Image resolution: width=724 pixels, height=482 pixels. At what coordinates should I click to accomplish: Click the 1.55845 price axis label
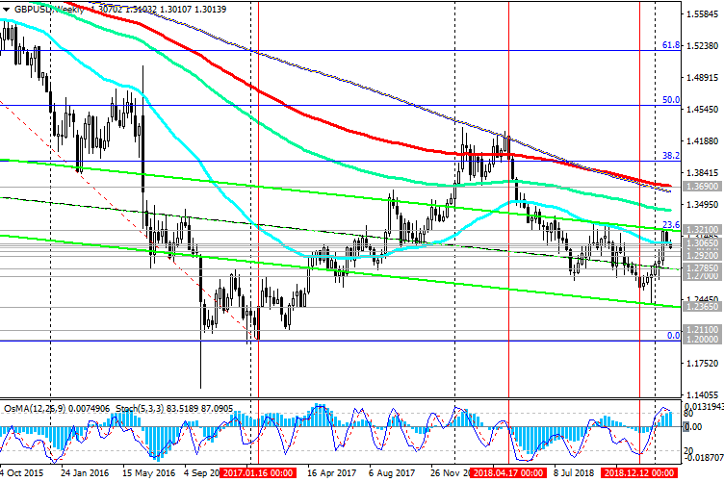703,14
